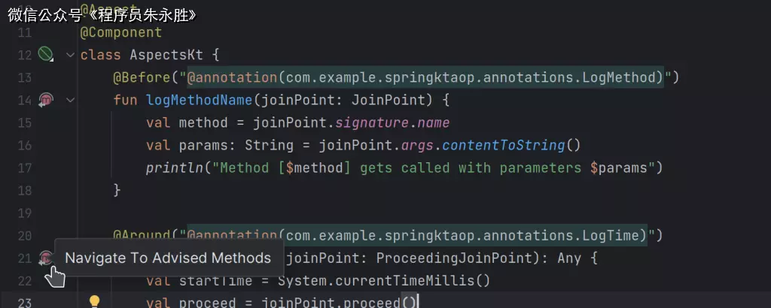Click the Navigate To Advised Methods tooltip

[167, 258]
